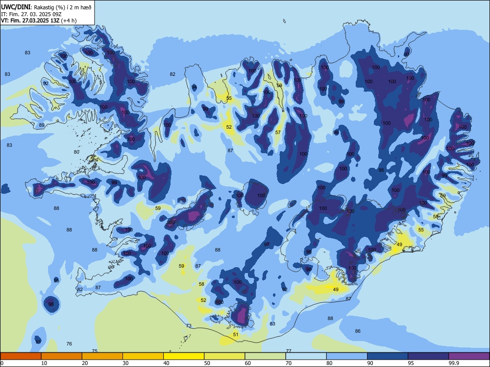
Task: Click the map humidity value '94'
Action: click(194, 87)
